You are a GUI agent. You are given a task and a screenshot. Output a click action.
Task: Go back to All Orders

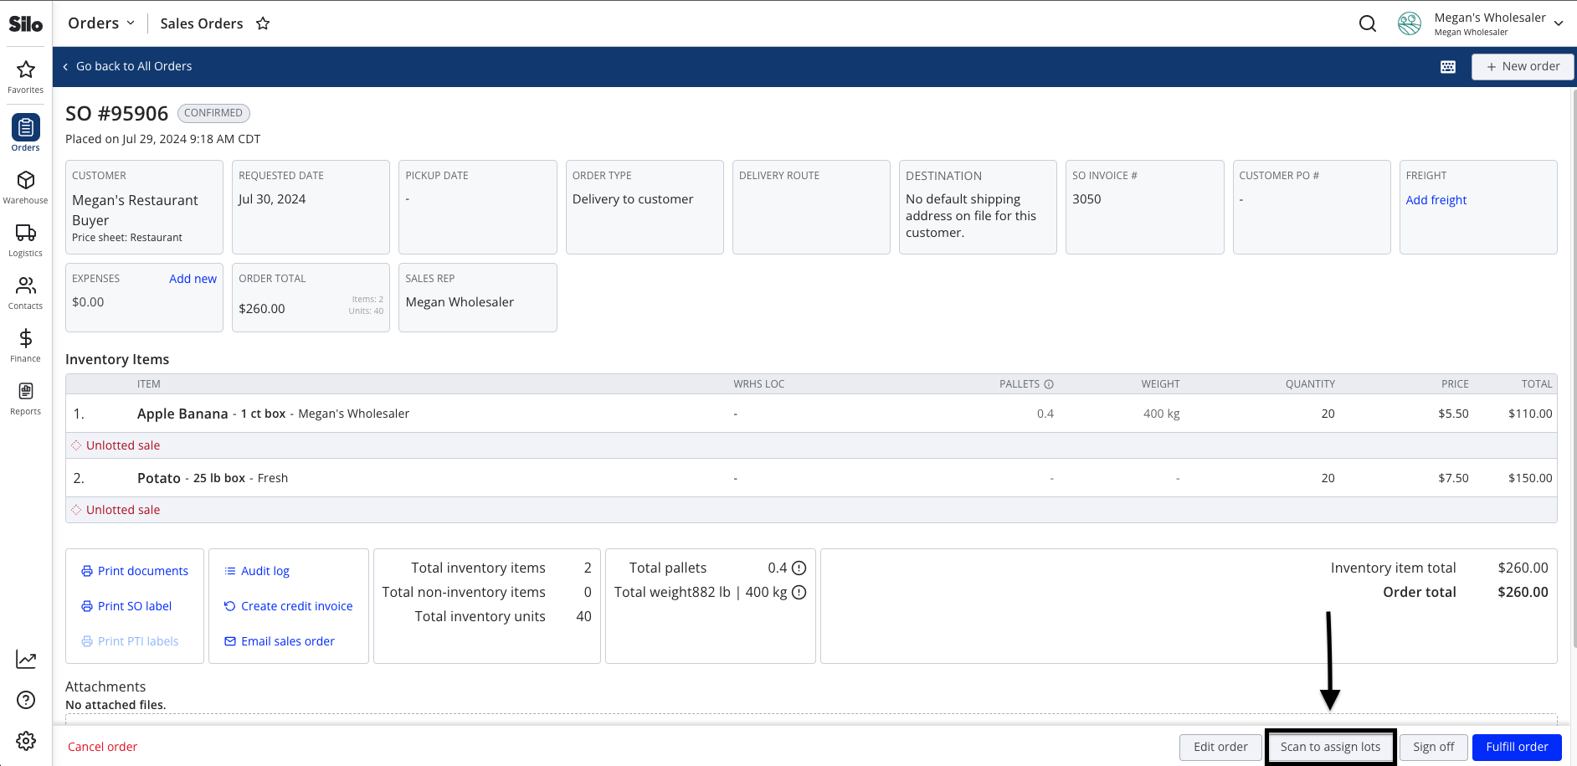pyautogui.click(x=127, y=66)
